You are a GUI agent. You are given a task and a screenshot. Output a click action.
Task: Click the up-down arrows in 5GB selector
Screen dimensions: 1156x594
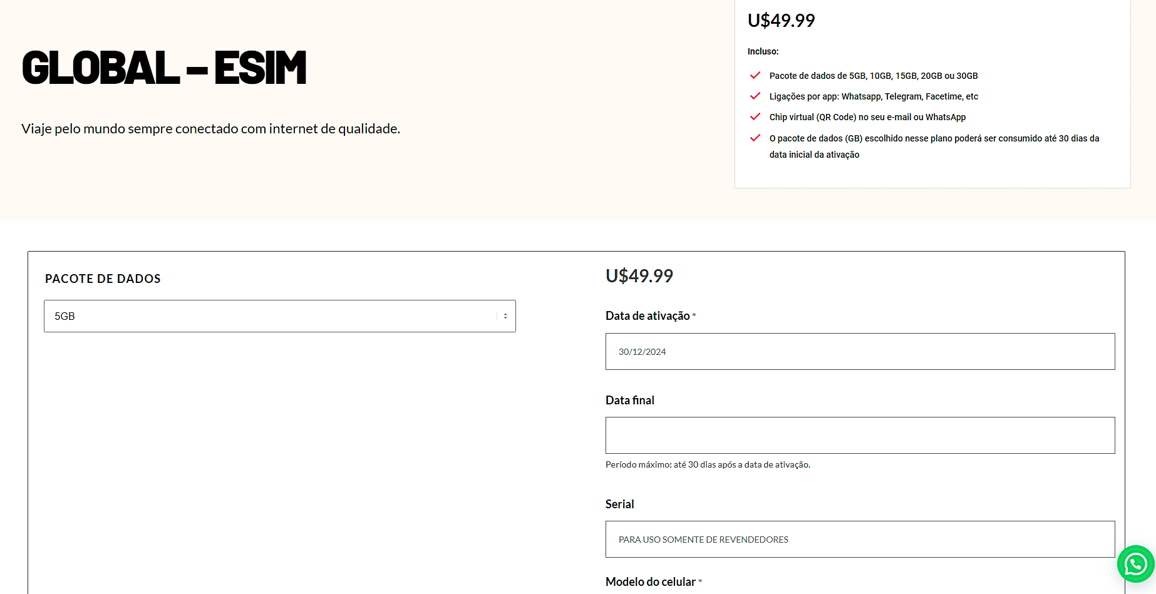coord(505,316)
